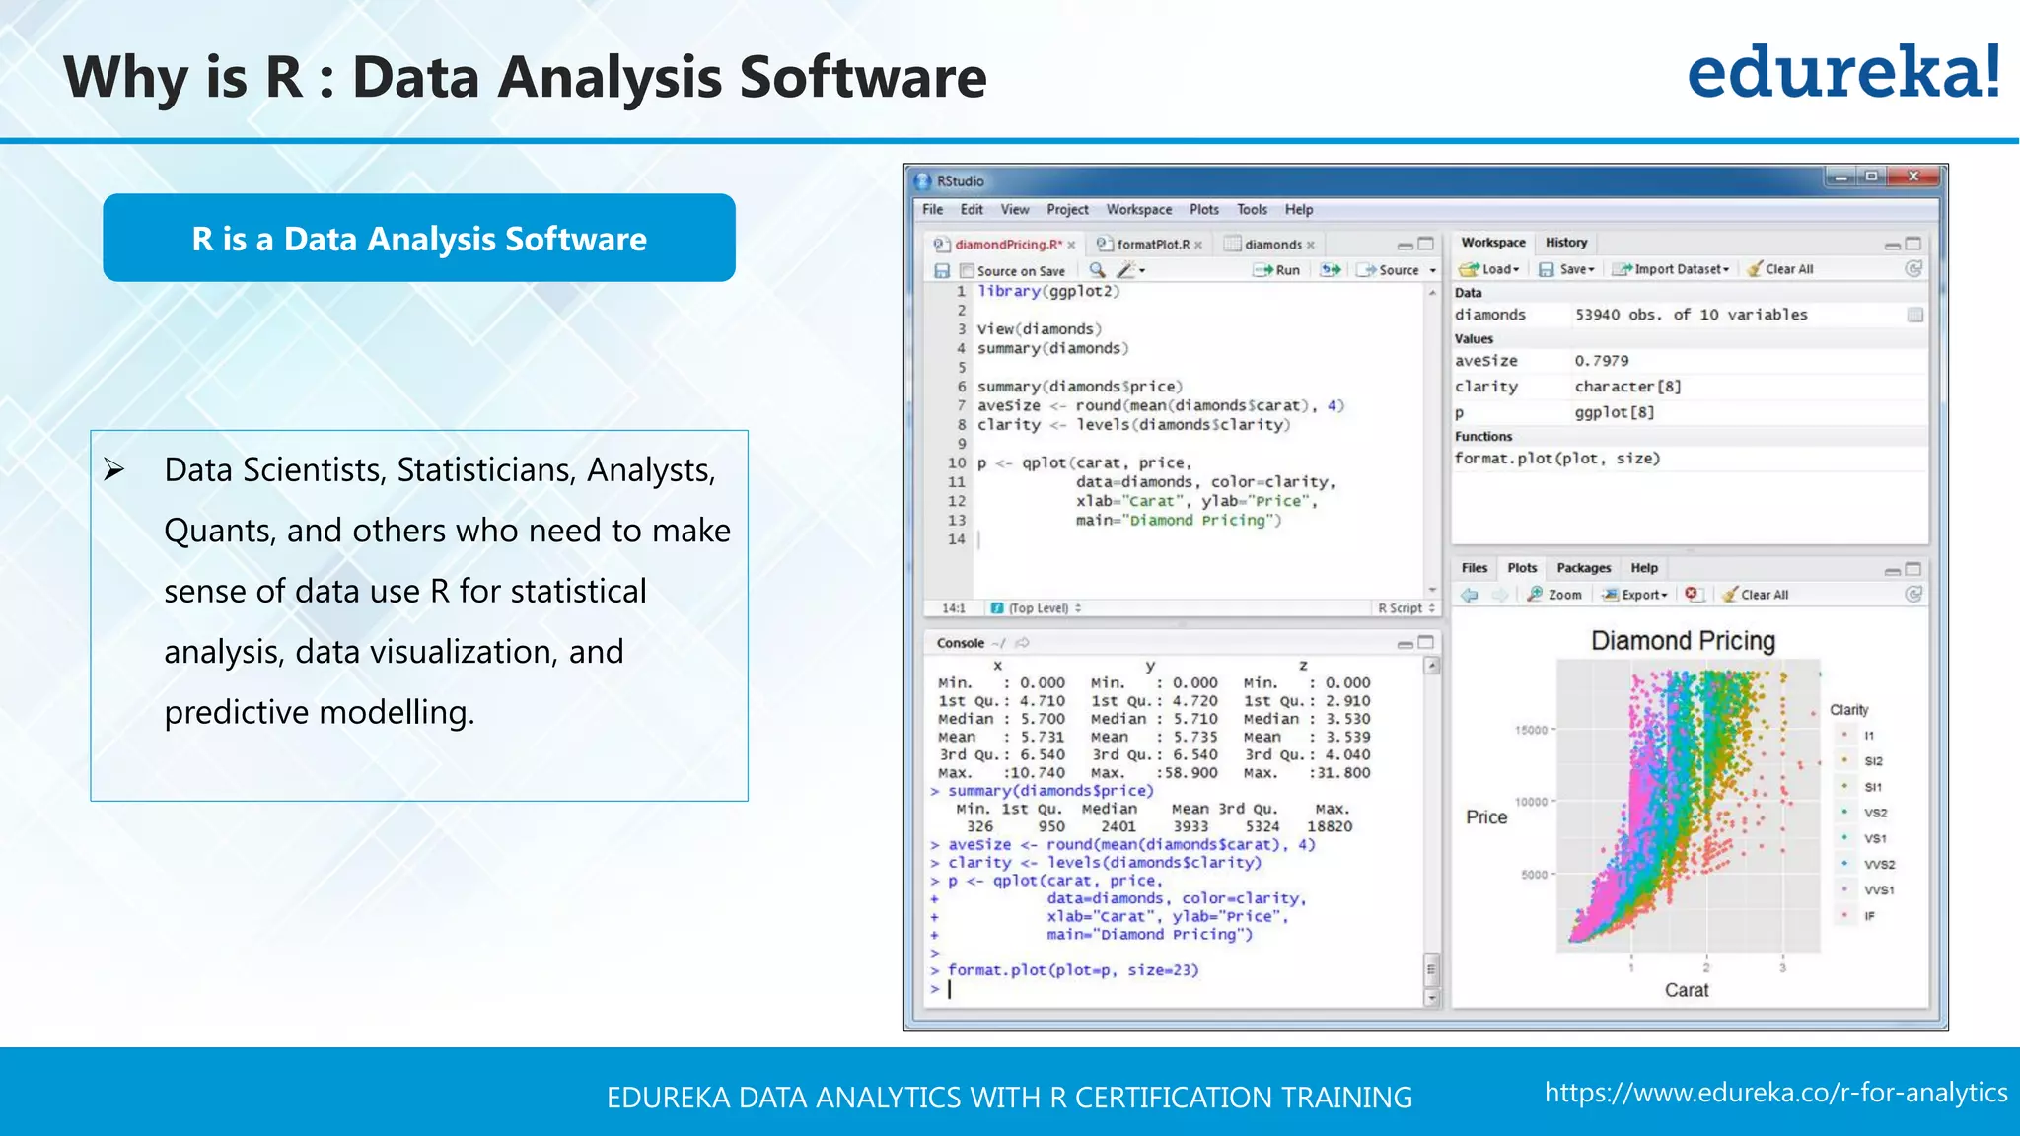This screenshot has width=2020, height=1136.
Task: Select the Workspace pane tab
Action: [1493, 243]
